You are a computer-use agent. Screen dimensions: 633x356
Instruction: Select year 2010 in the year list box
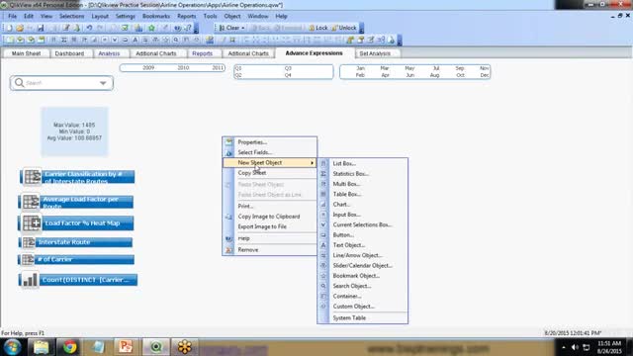coord(183,68)
